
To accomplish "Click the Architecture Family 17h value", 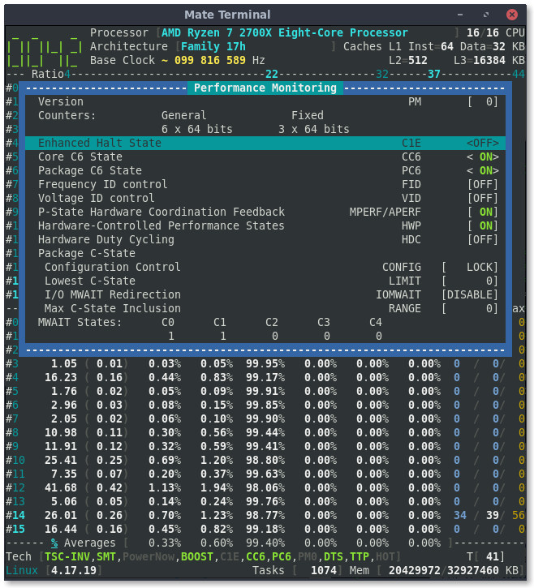I will click(213, 46).
